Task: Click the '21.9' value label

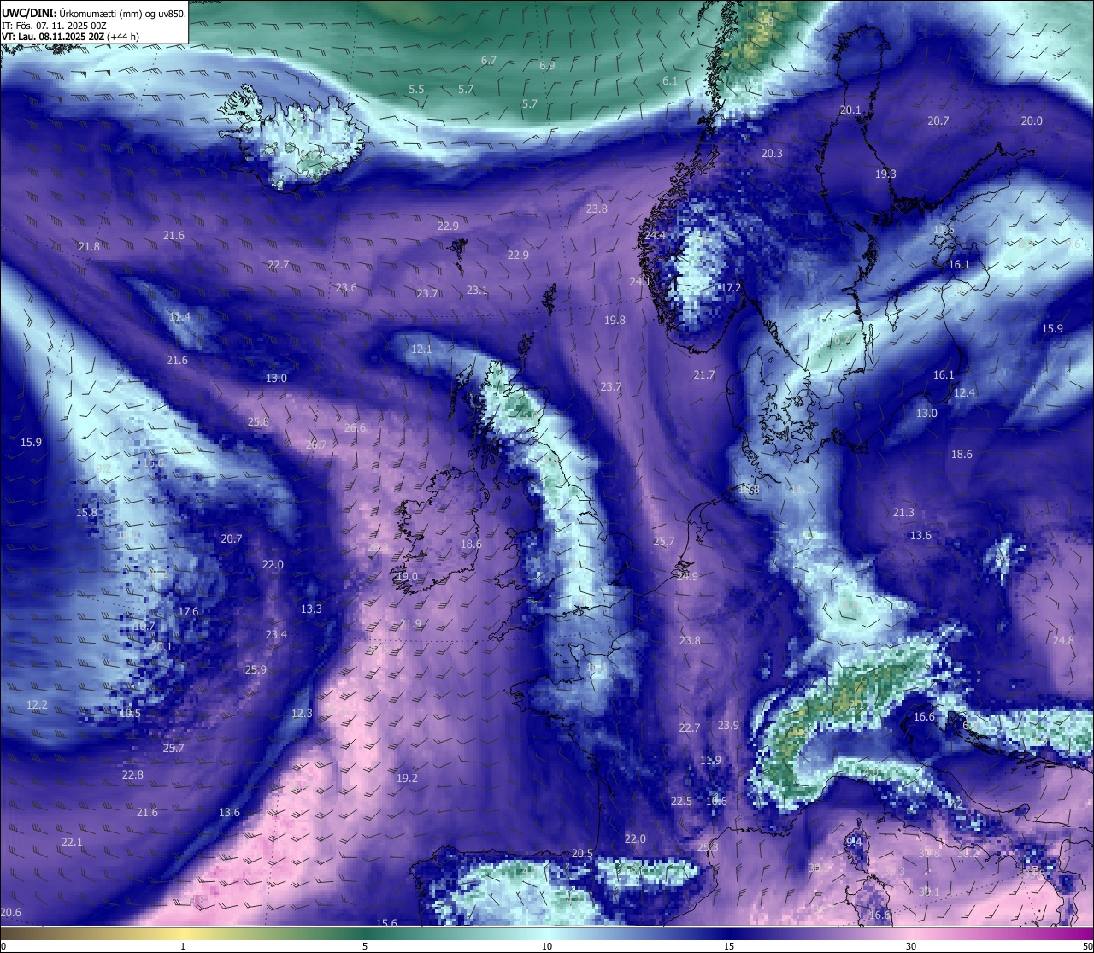Action: pos(410,624)
